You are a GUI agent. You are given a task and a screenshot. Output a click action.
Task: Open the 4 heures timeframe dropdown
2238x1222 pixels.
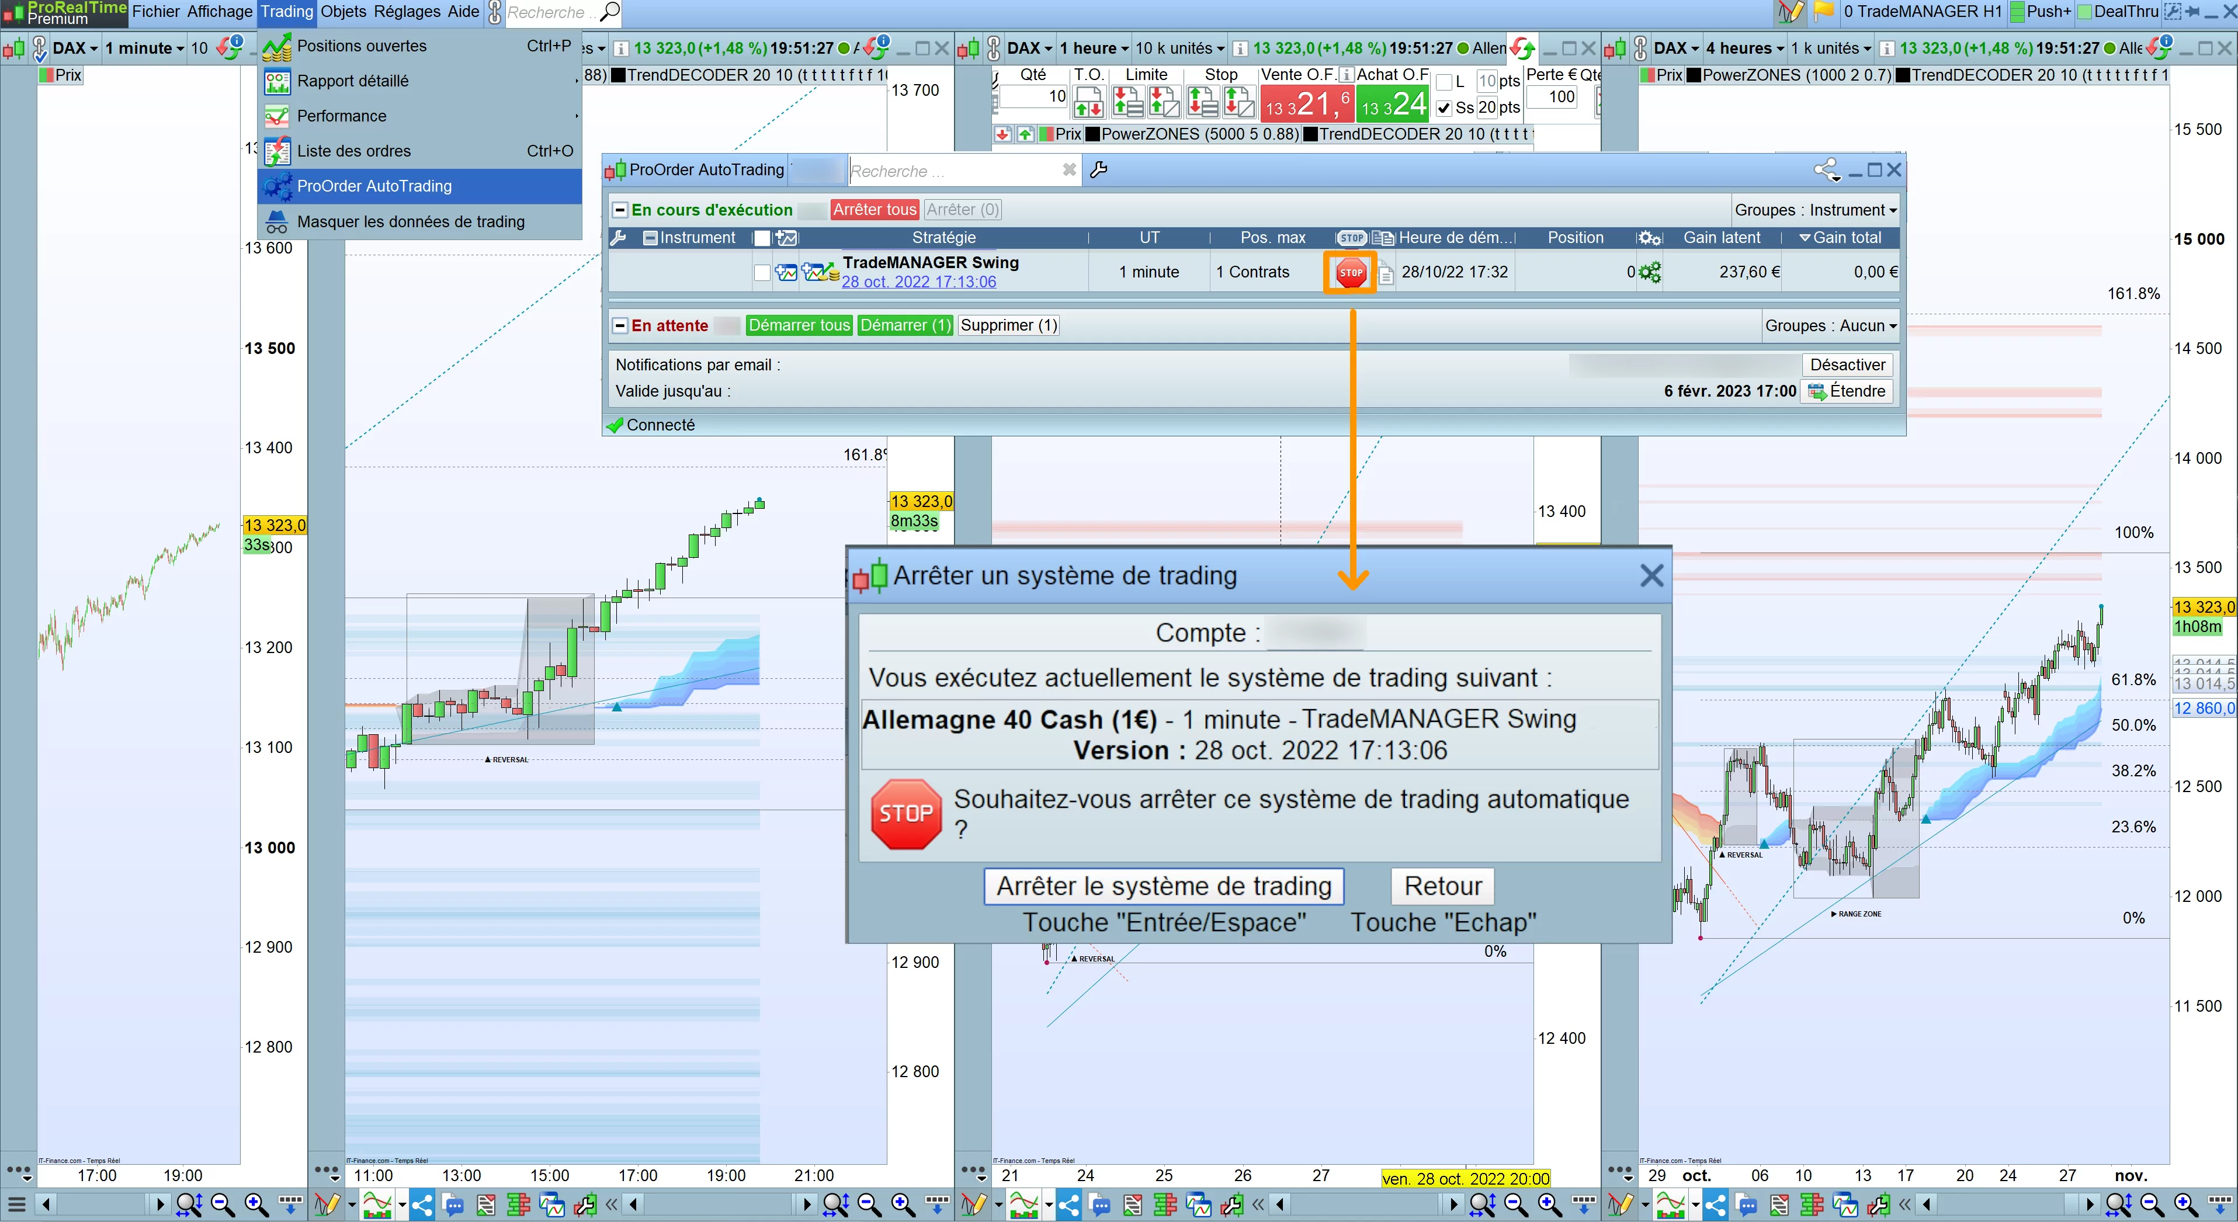(x=1744, y=48)
